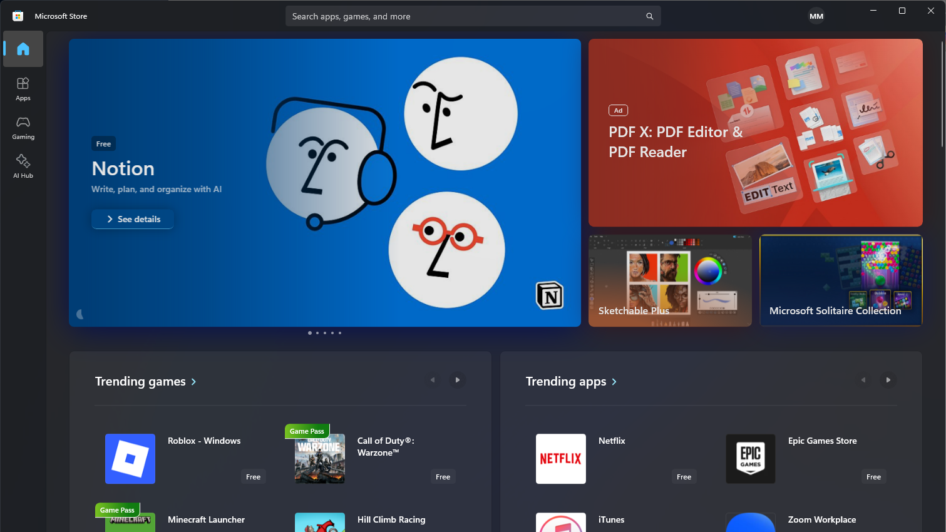Open Sketchable Plus promo tile
The image size is (946, 532).
(x=670, y=280)
